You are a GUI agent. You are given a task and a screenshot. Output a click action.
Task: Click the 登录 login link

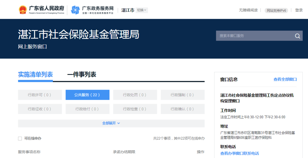(299, 10)
